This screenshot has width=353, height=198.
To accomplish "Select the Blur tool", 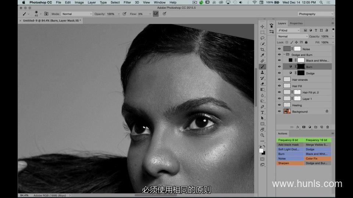I will pyautogui.click(x=262, y=95).
